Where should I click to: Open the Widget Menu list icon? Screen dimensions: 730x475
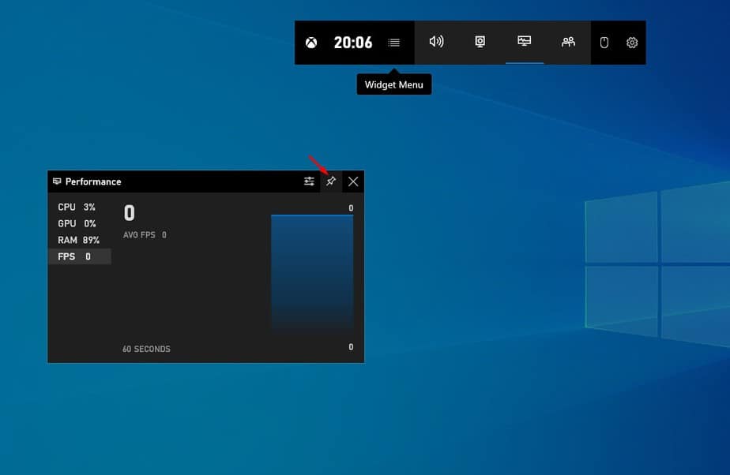[x=394, y=43]
